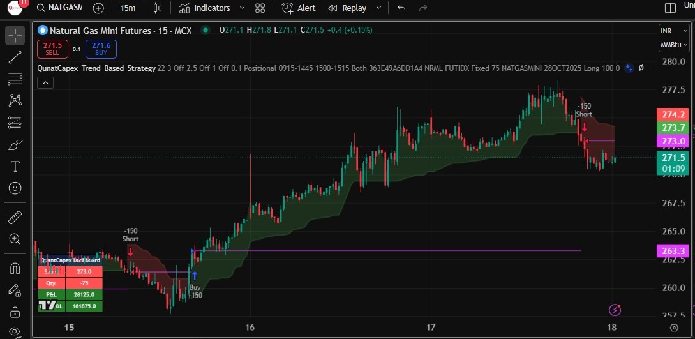Screen dimensions: 695x339
Task: Activate the zoom in tool
Action: click(15, 239)
